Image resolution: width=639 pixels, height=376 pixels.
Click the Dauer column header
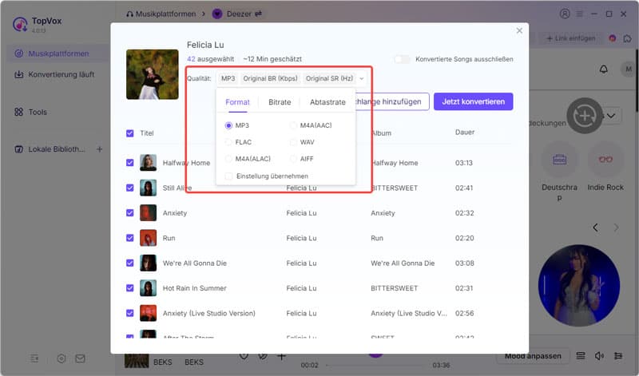(x=465, y=133)
